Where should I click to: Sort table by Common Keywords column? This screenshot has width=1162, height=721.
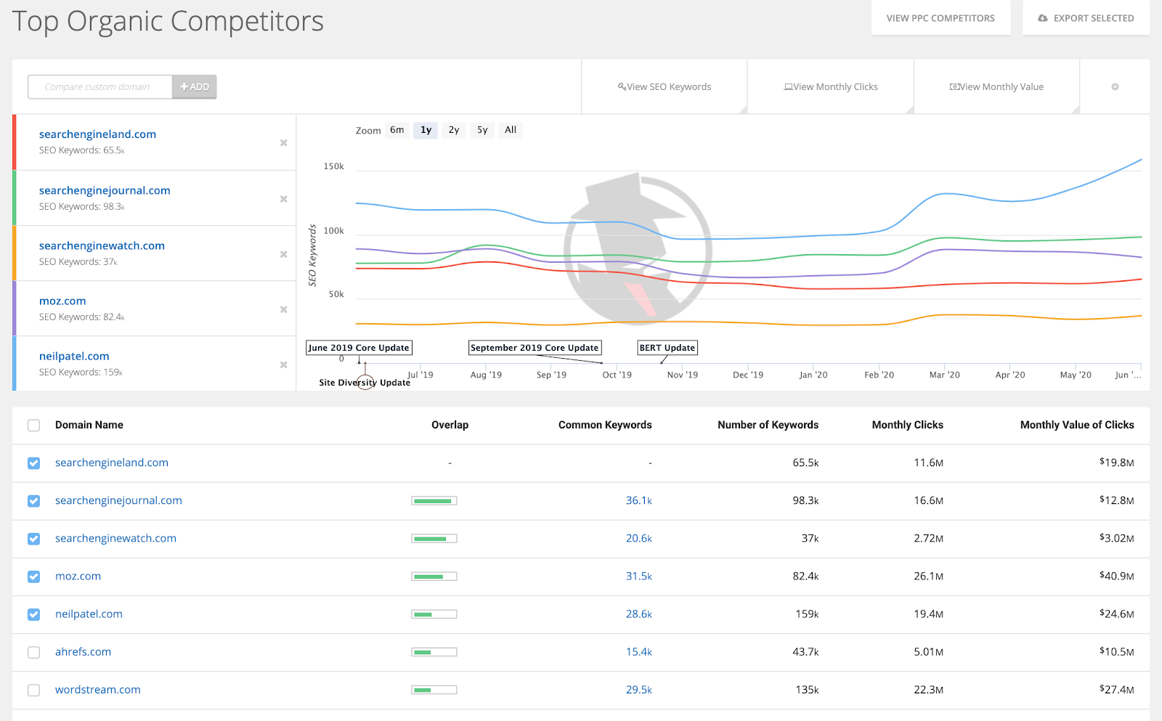[x=605, y=425]
